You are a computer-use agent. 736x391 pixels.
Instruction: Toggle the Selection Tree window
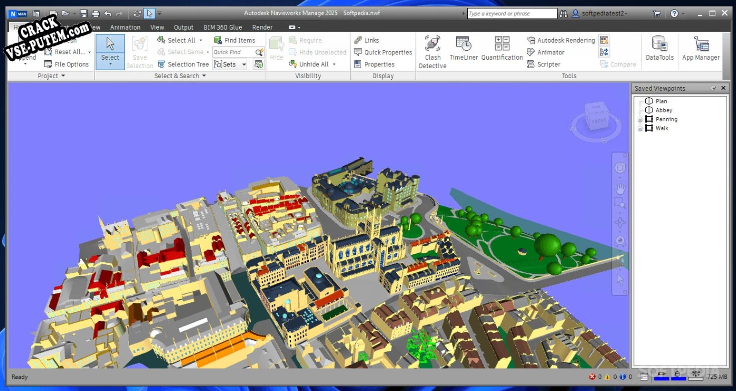click(x=183, y=64)
